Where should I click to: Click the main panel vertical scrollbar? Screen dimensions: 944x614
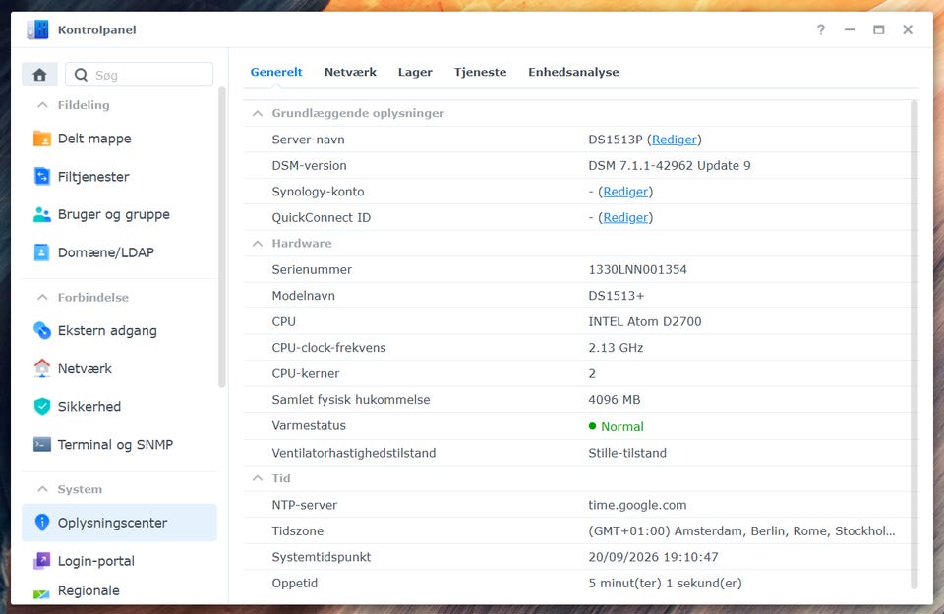pyautogui.click(x=914, y=345)
